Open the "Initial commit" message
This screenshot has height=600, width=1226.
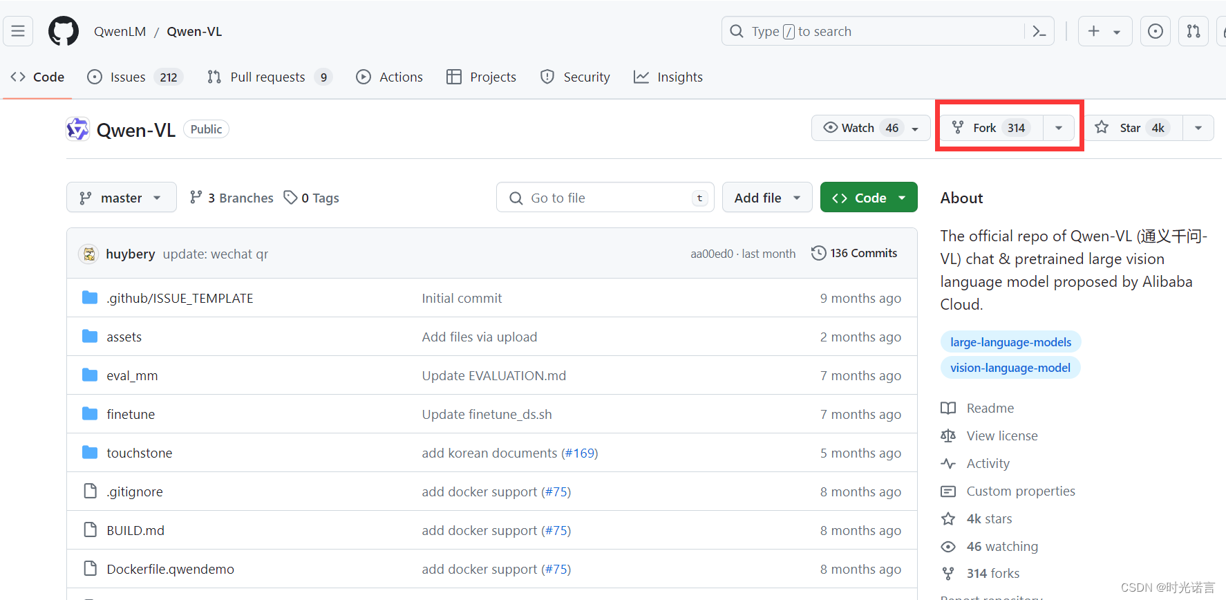(462, 298)
